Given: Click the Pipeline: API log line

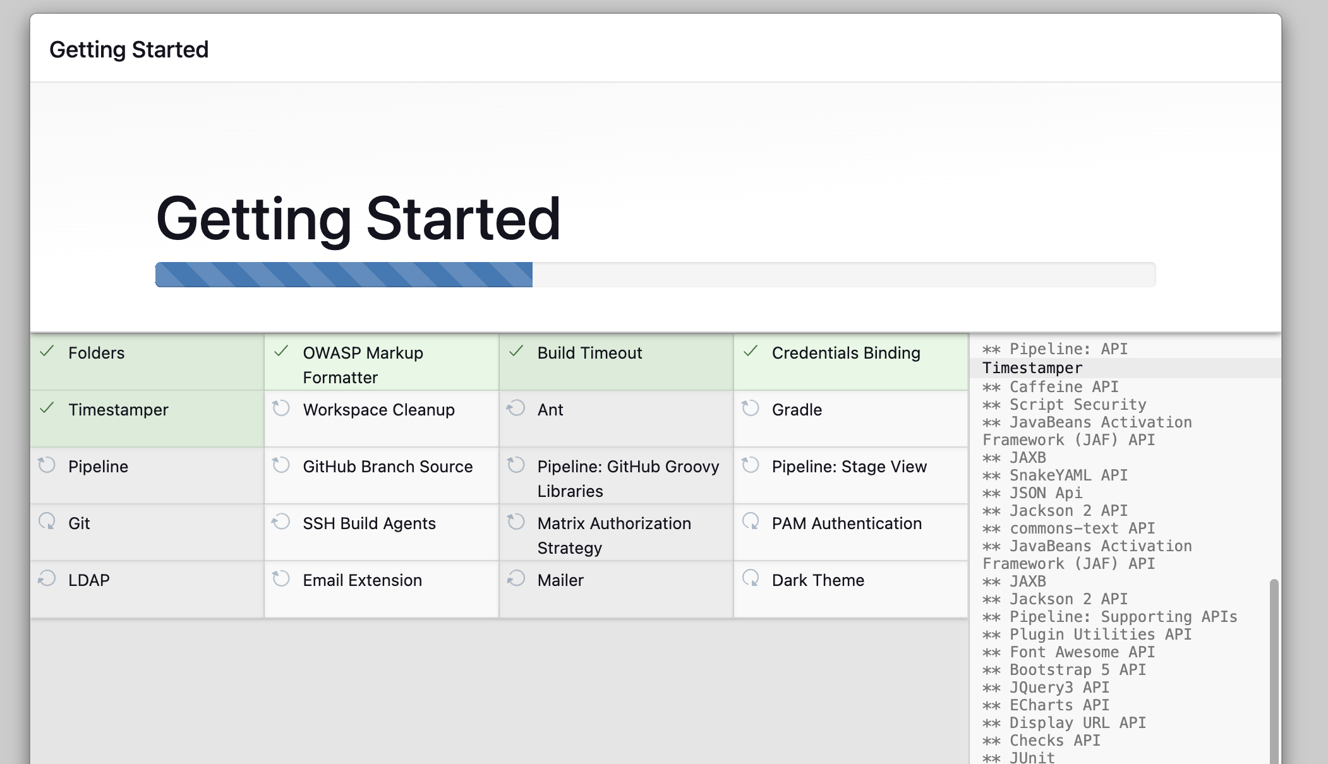Looking at the screenshot, I should (1055, 349).
